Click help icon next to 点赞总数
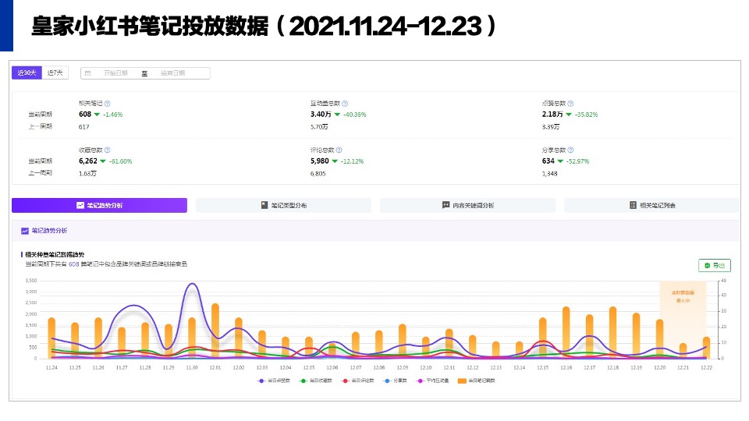The image size is (749, 421). click(570, 104)
